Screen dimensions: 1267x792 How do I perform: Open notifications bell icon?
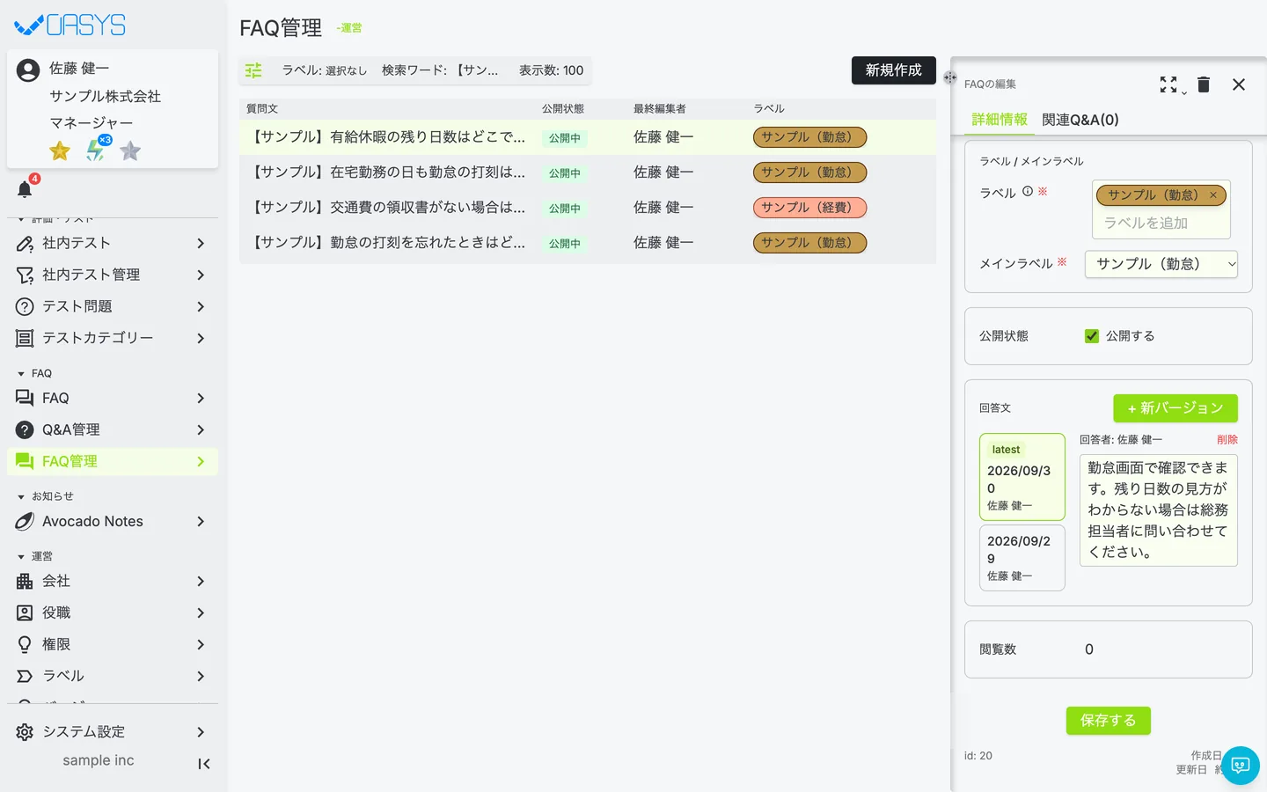click(x=25, y=189)
